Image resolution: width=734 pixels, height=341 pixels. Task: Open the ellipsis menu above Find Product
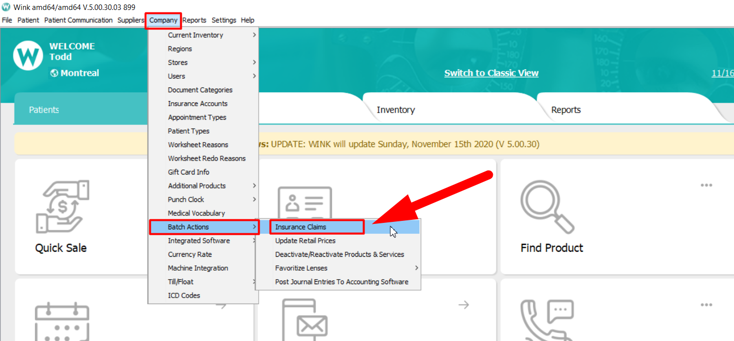(706, 184)
